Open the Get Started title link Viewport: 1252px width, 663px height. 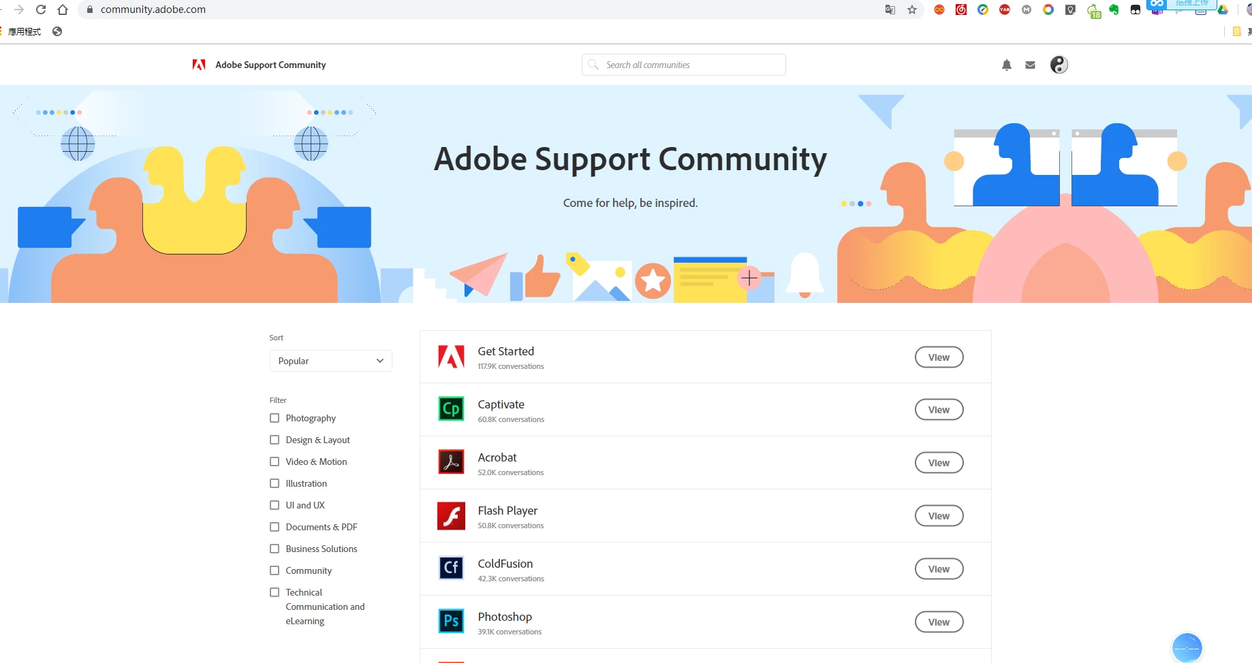[505, 351]
